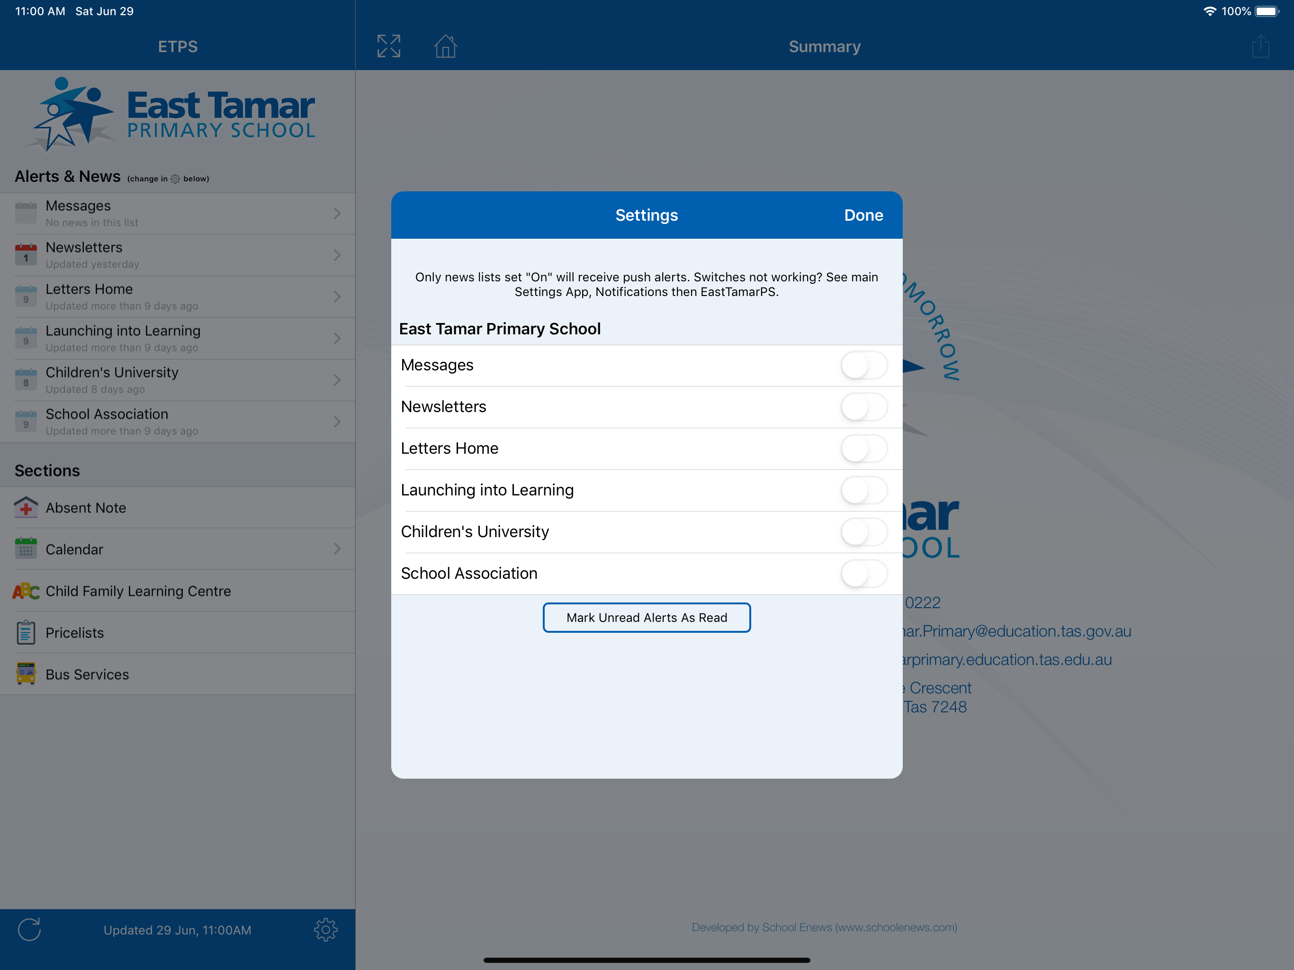Viewport: 1294px width, 970px height.
Task: Open Launching into Learning row chevron
Action: coord(337,338)
